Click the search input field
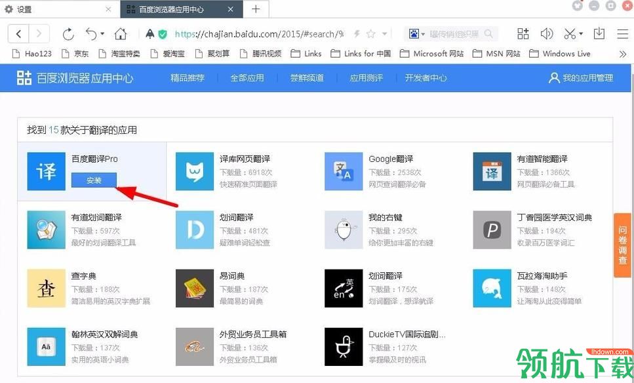Screen dimensions: 634x383 (x=454, y=34)
